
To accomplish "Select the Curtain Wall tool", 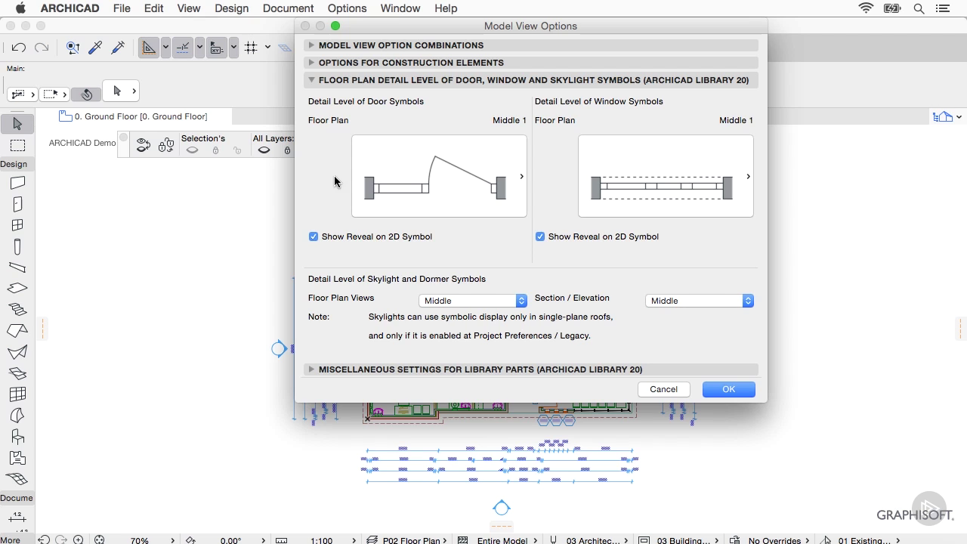I will click(x=17, y=394).
